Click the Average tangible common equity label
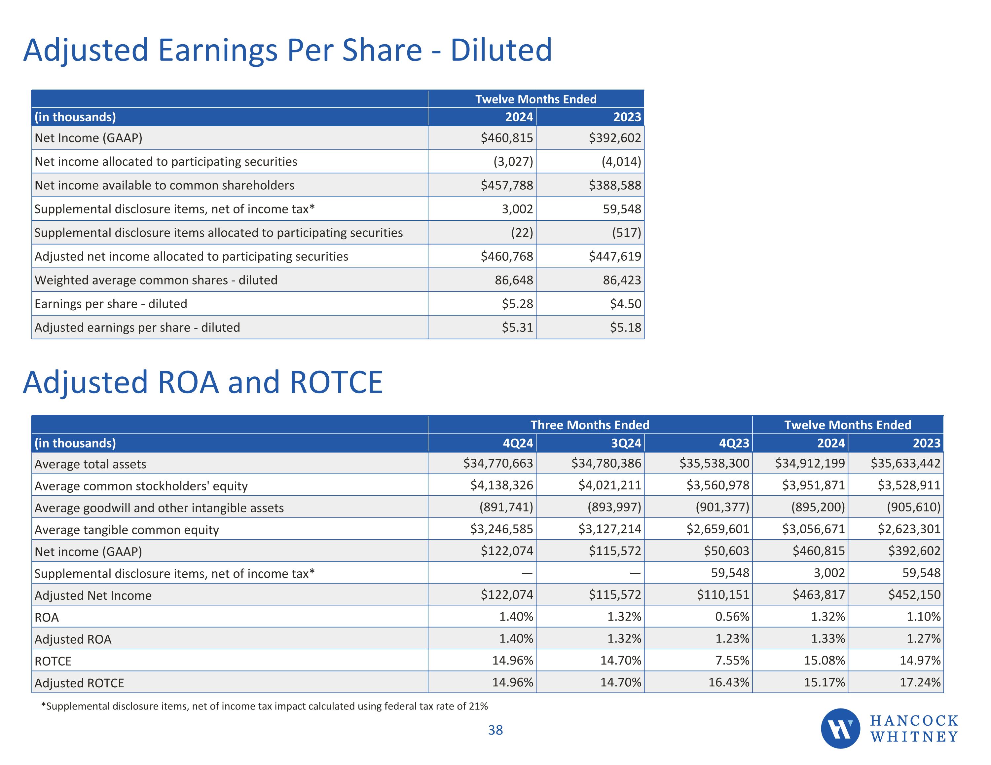This screenshot has width=991, height=765. [127, 530]
